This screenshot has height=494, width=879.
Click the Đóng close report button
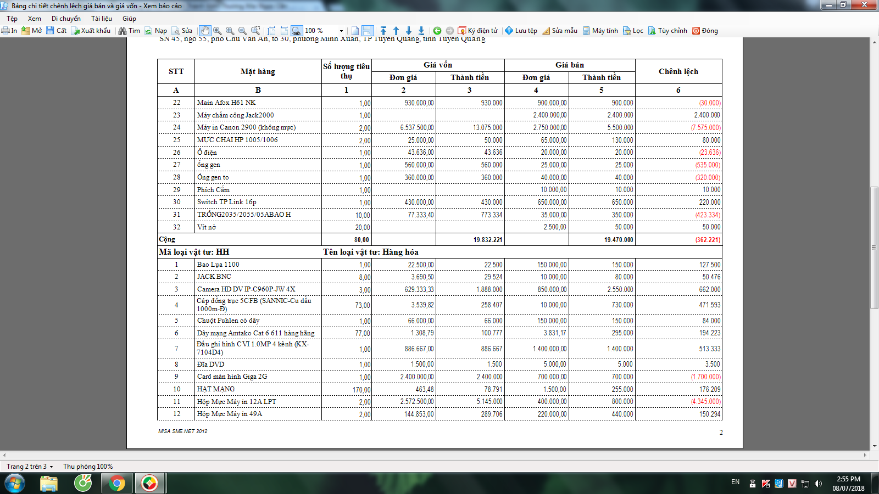(705, 31)
